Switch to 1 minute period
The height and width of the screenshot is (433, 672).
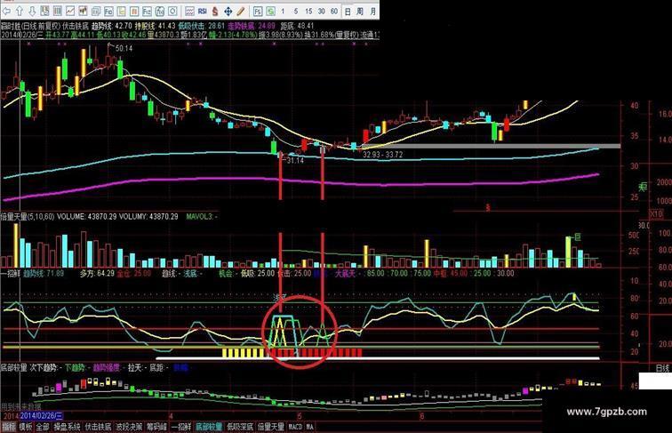[x=283, y=12]
